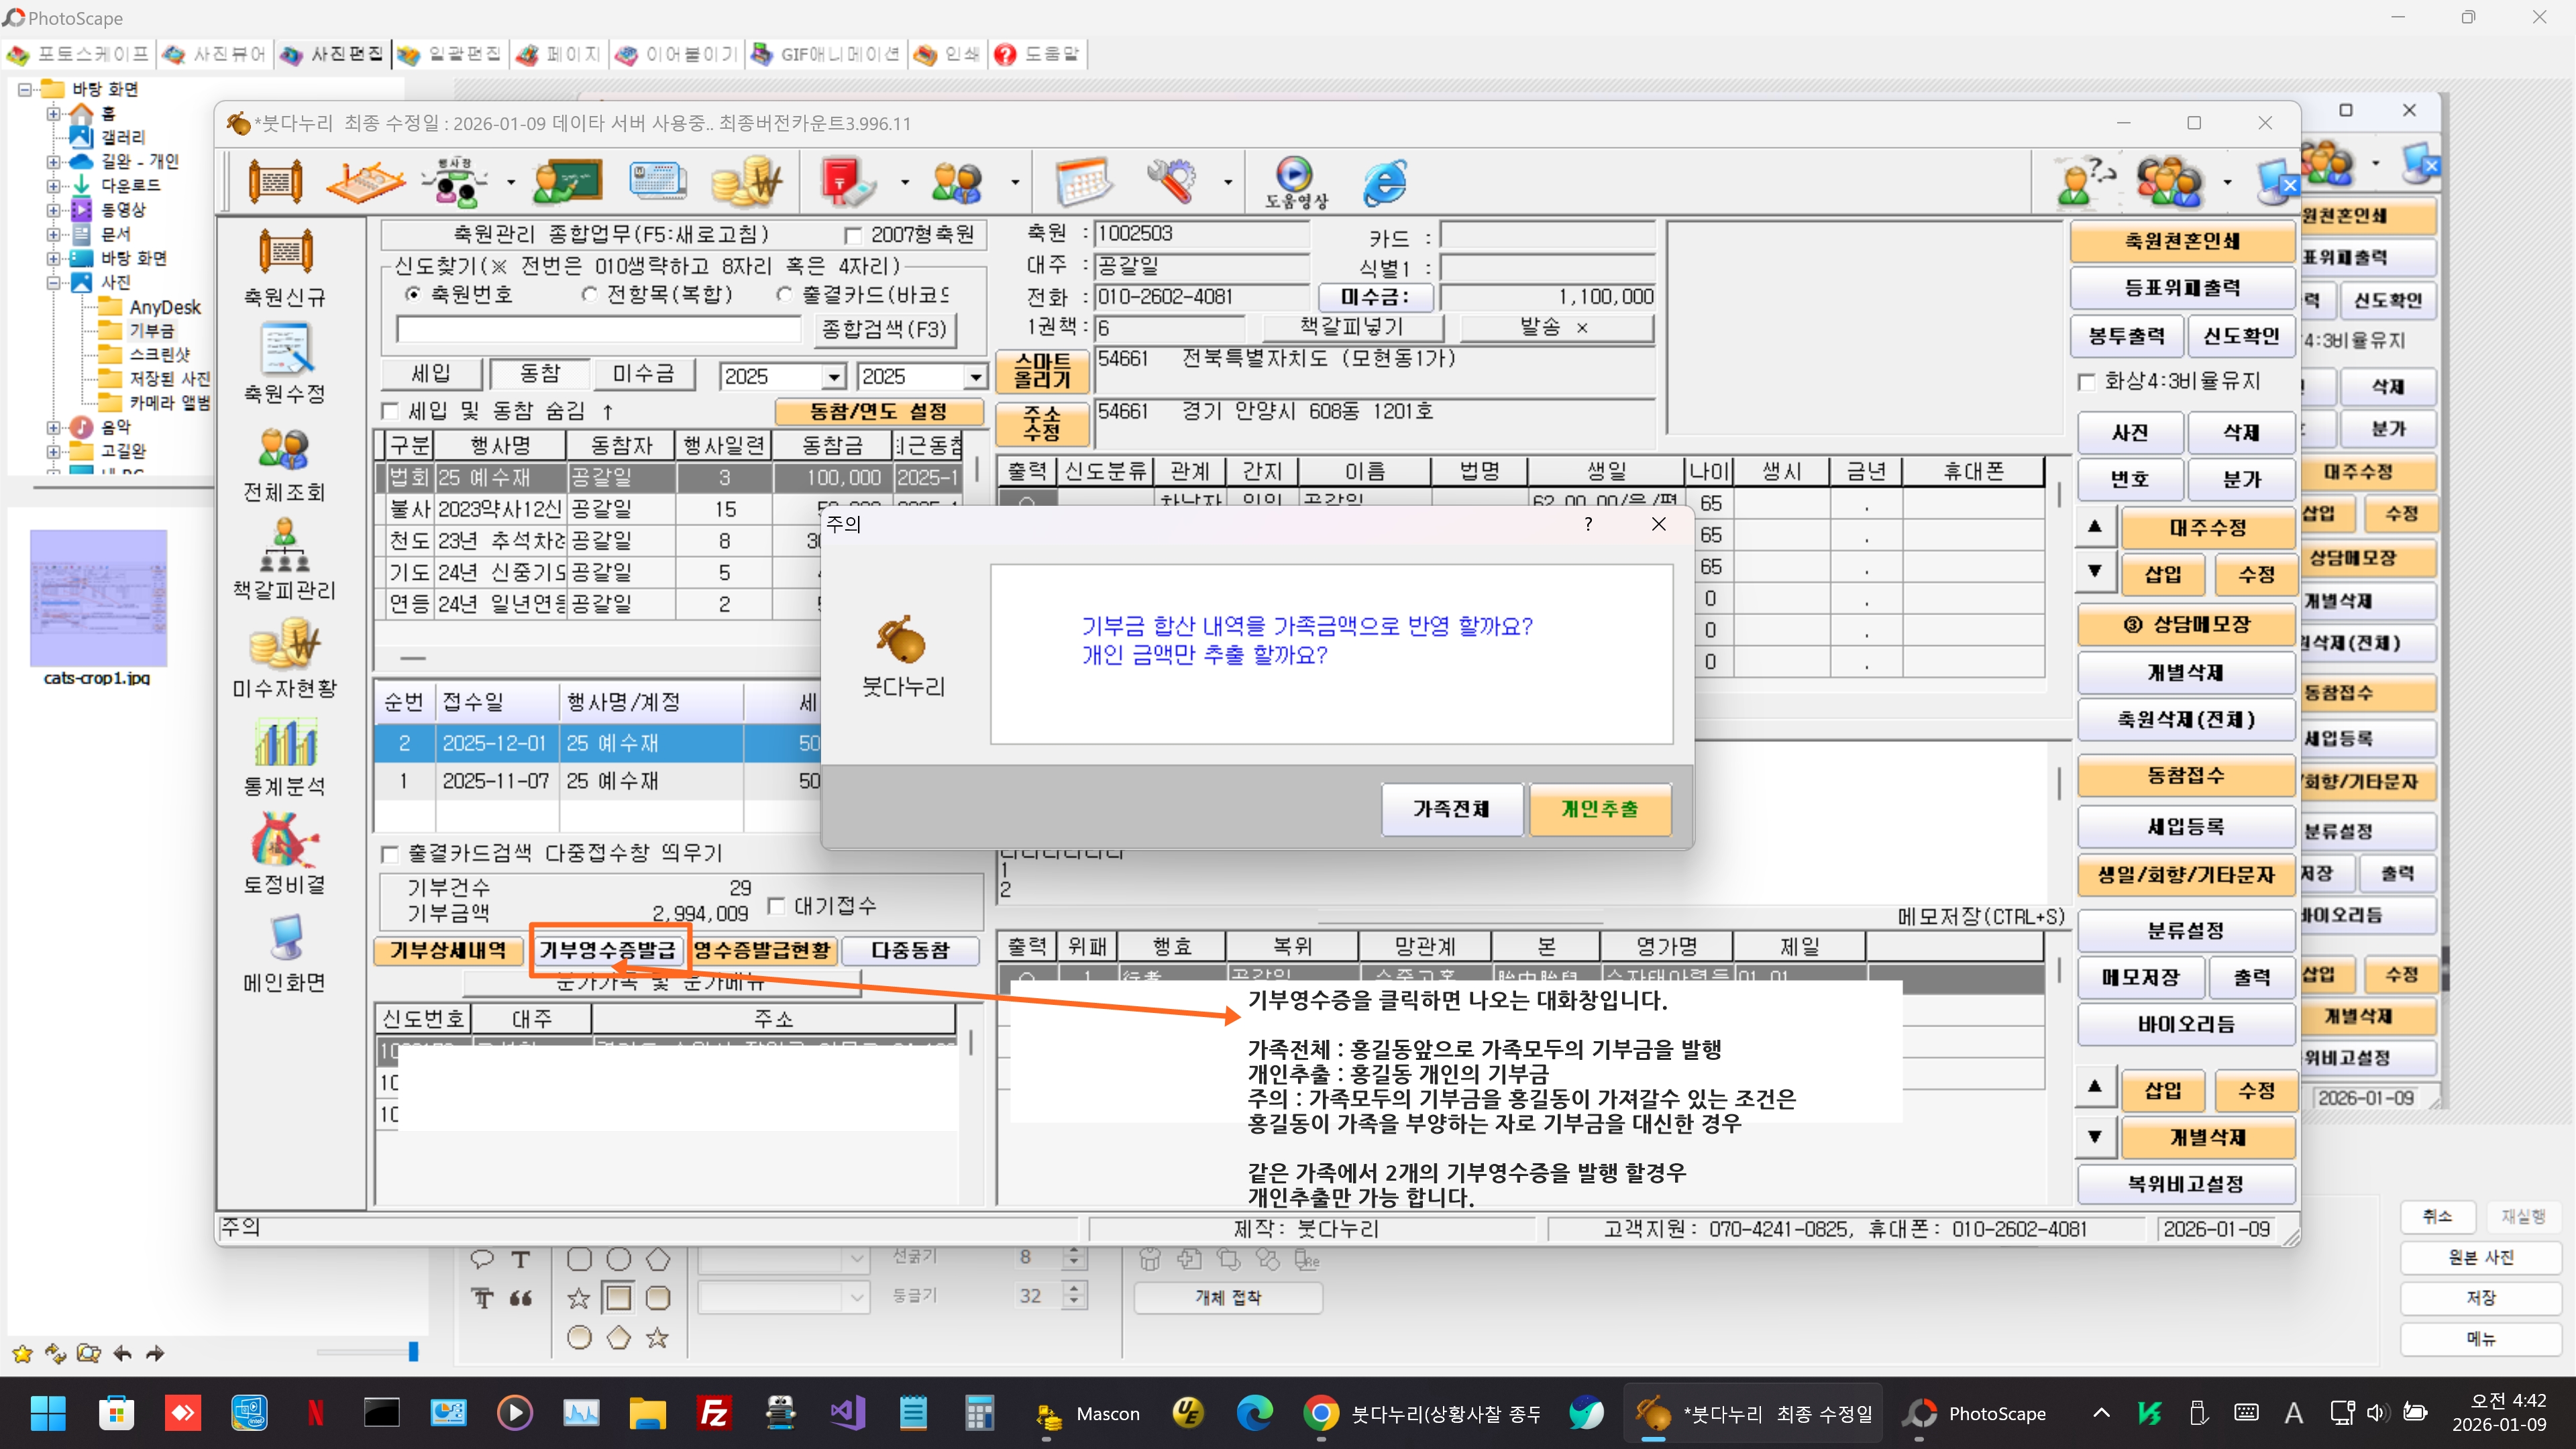Open the first 2025 year dropdown
The image size is (2576, 1449).
click(833, 377)
